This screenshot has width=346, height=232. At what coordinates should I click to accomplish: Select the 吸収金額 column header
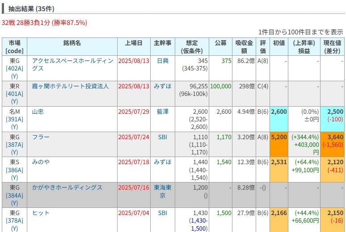(244, 47)
